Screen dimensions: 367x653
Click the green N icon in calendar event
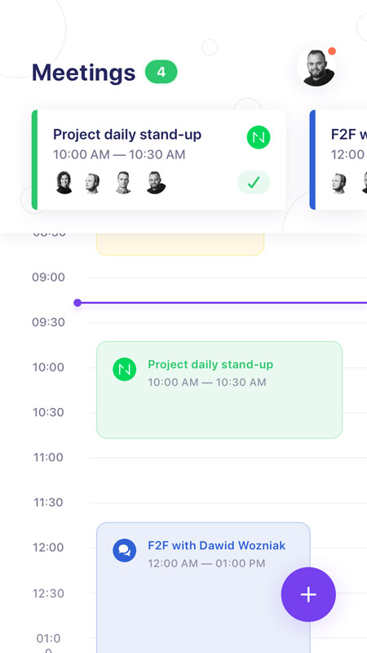coord(125,369)
